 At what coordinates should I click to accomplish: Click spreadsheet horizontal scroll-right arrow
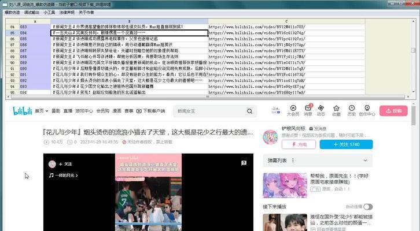[408, 96]
